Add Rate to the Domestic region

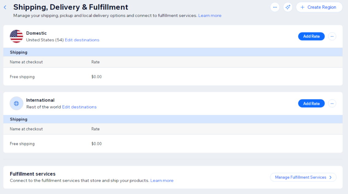[311, 36]
